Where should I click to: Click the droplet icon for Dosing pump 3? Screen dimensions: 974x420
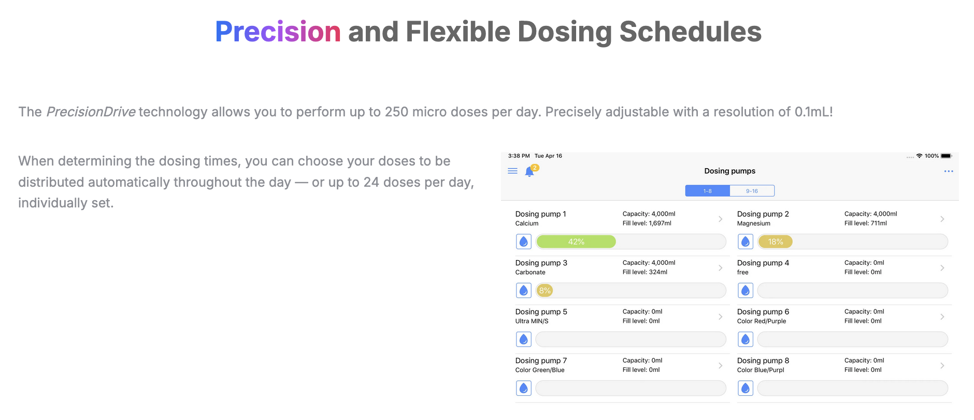click(x=524, y=291)
